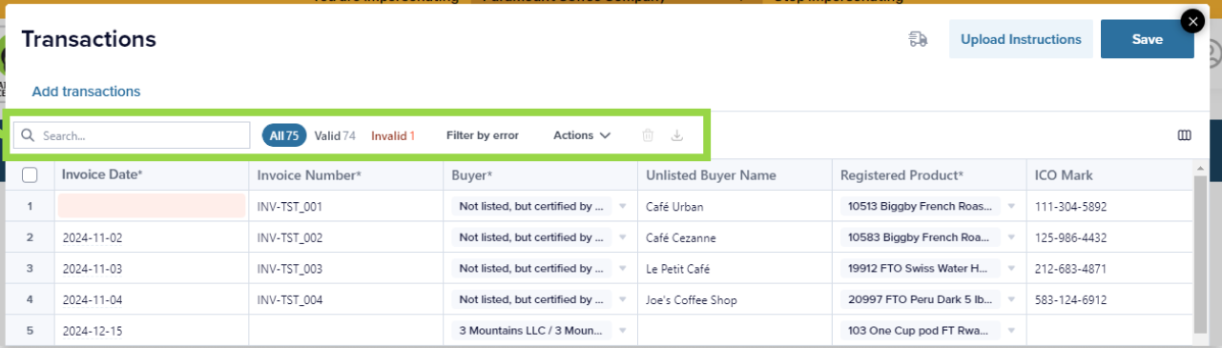
Task: Click the Save button
Action: (x=1148, y=39)
